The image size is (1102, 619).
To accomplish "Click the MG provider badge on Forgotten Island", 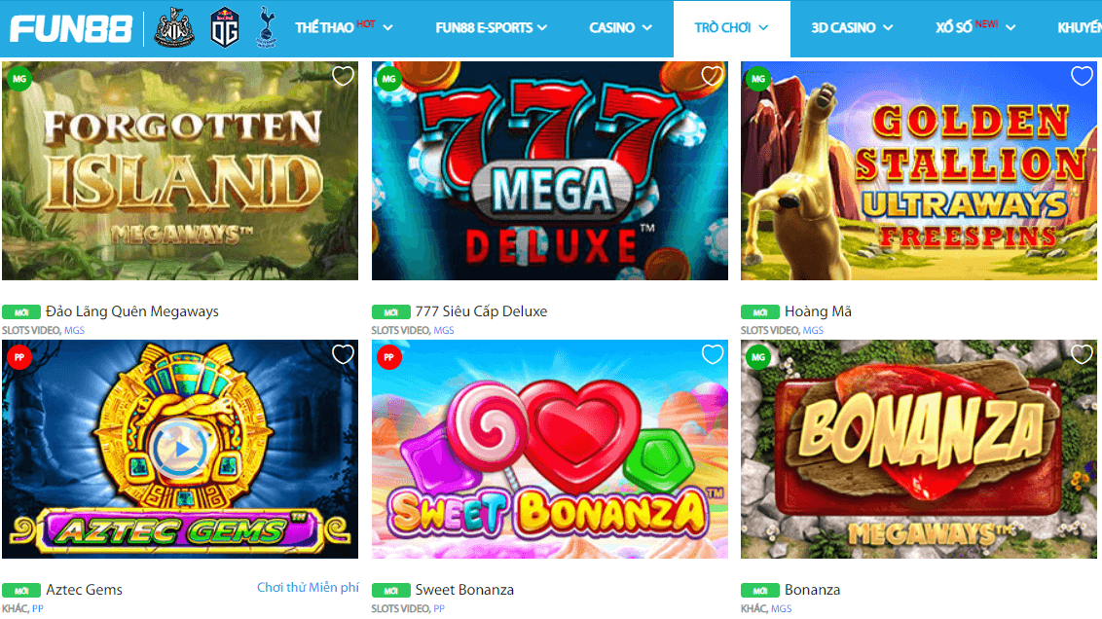I will coord(18,79).
